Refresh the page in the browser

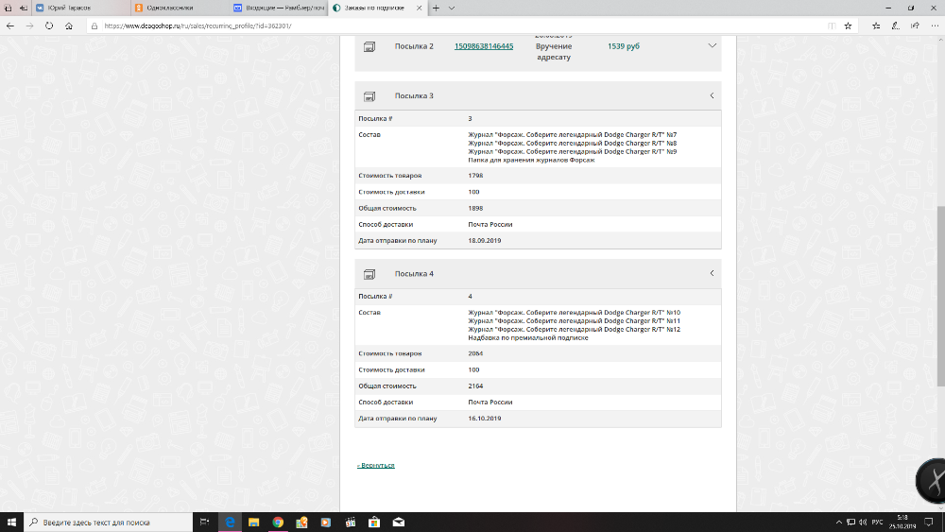click(x=49, y=26)
